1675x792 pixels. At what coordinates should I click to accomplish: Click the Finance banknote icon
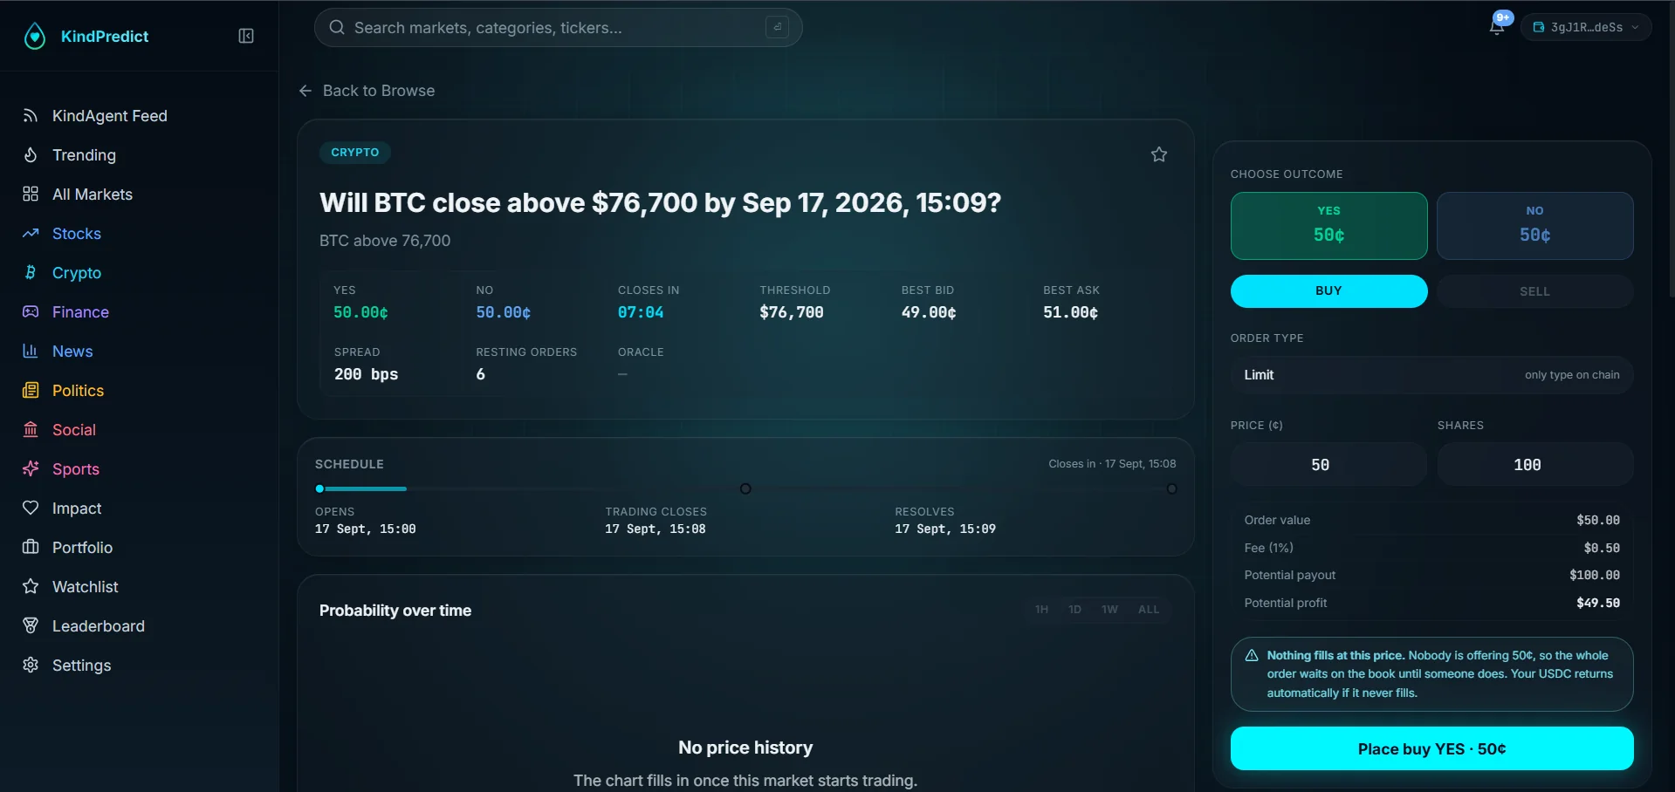point(31,312)
